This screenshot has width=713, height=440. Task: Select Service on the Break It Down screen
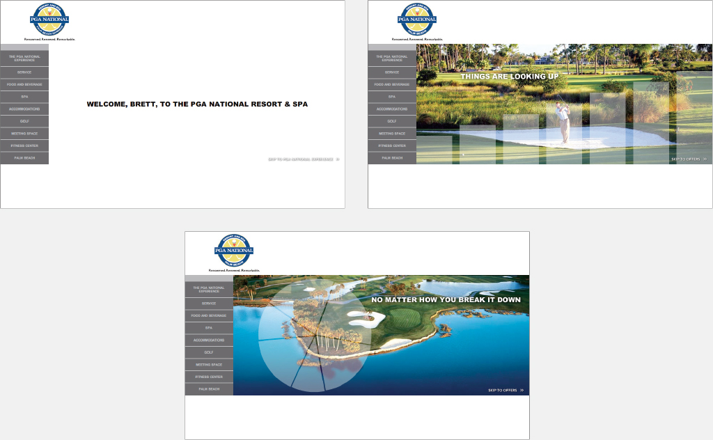pos(209,303)
